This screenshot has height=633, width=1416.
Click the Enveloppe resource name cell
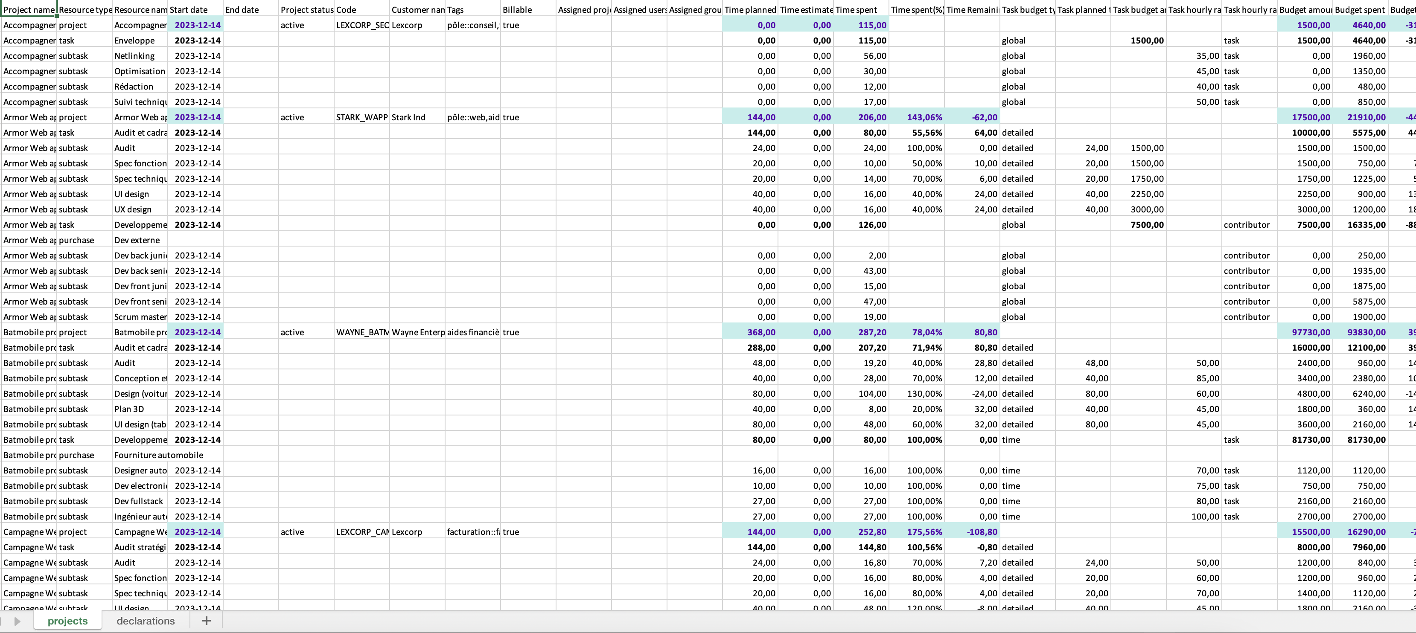coord(140,40)
